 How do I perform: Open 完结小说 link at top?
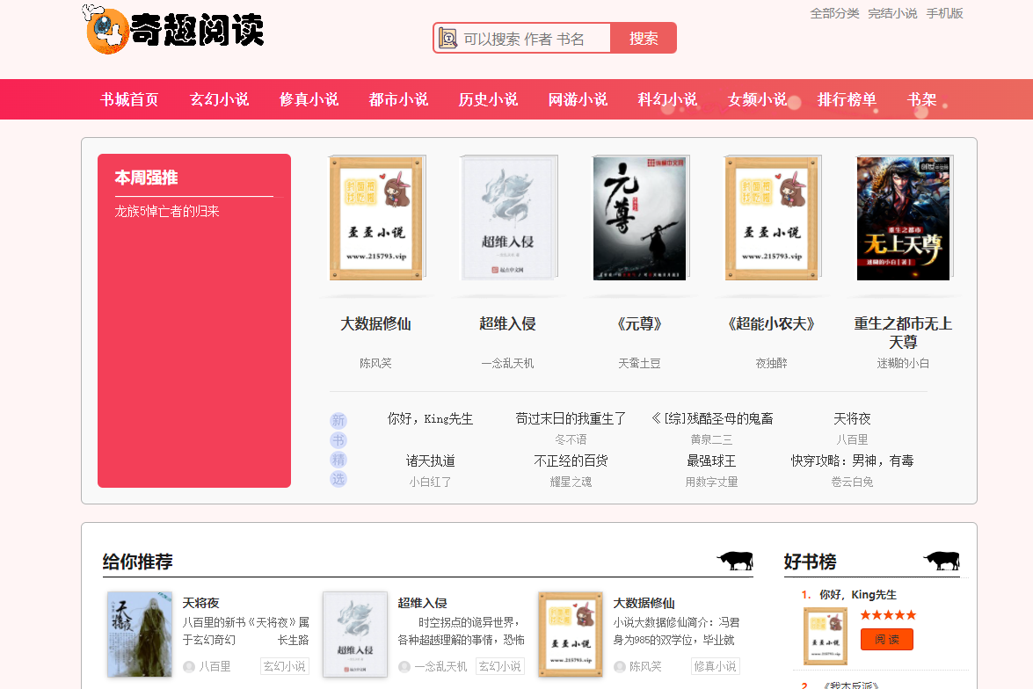pos(892,13)
